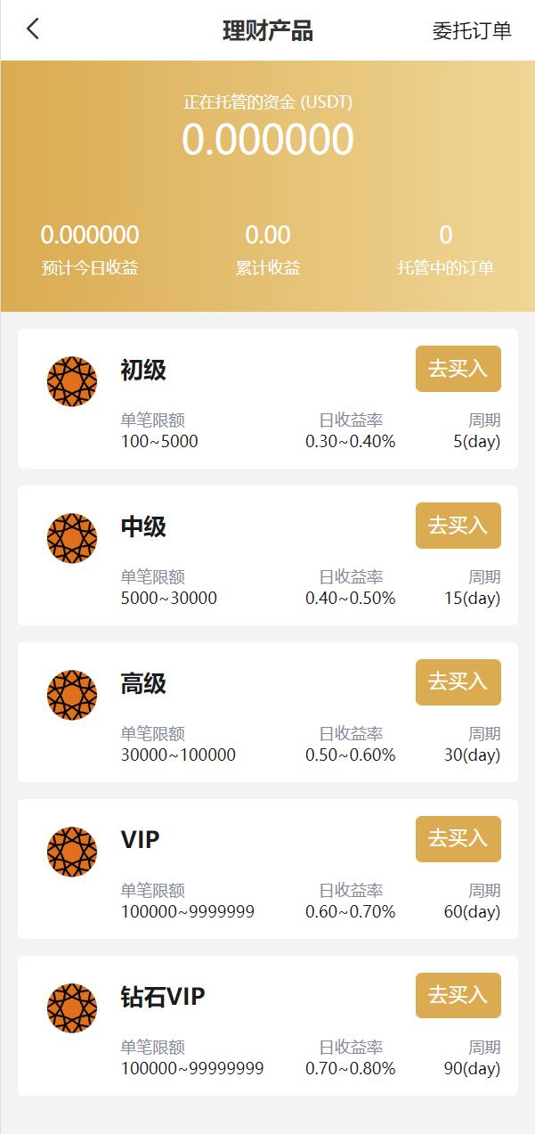Click the VIP product gem icon
The image size is (535, 1134).
72,852
